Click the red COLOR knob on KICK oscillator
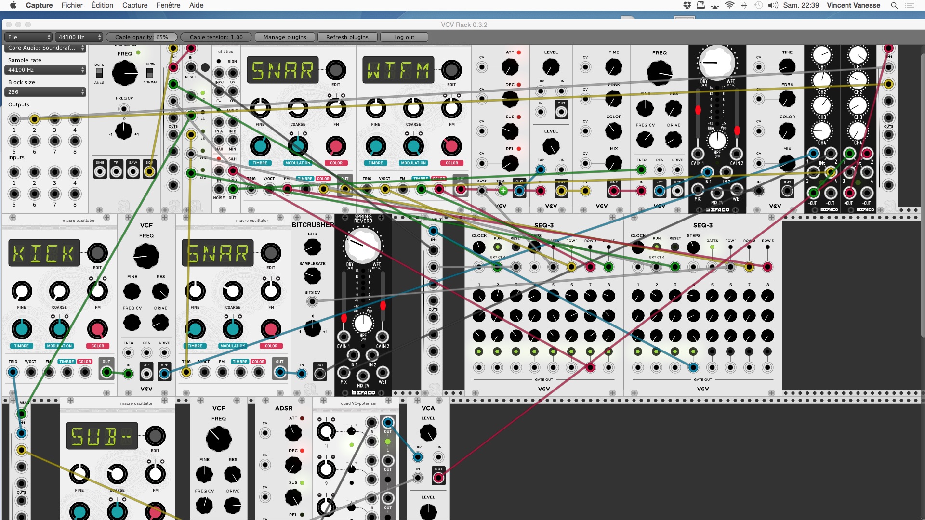Image resolution: width=925 pixels, height=520 pixels. pos(97,329)
